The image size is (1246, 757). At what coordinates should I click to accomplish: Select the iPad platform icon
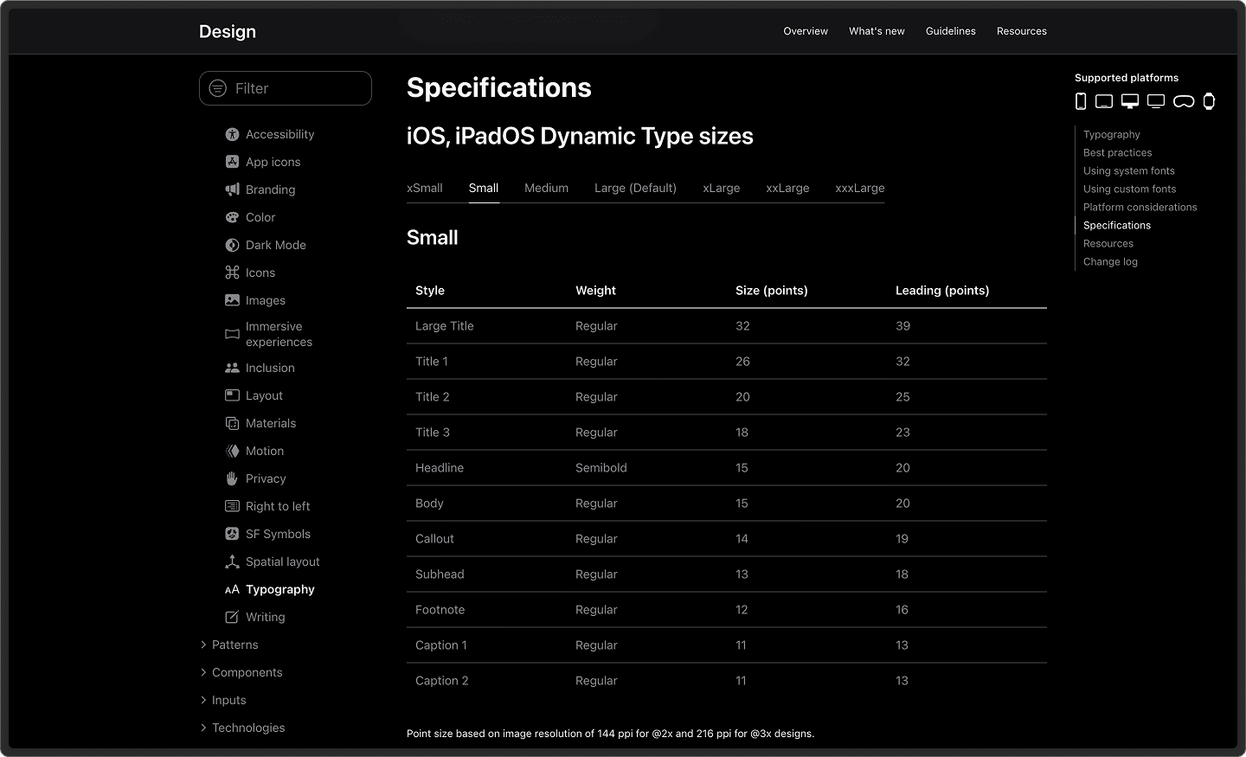click(1104, 101)
